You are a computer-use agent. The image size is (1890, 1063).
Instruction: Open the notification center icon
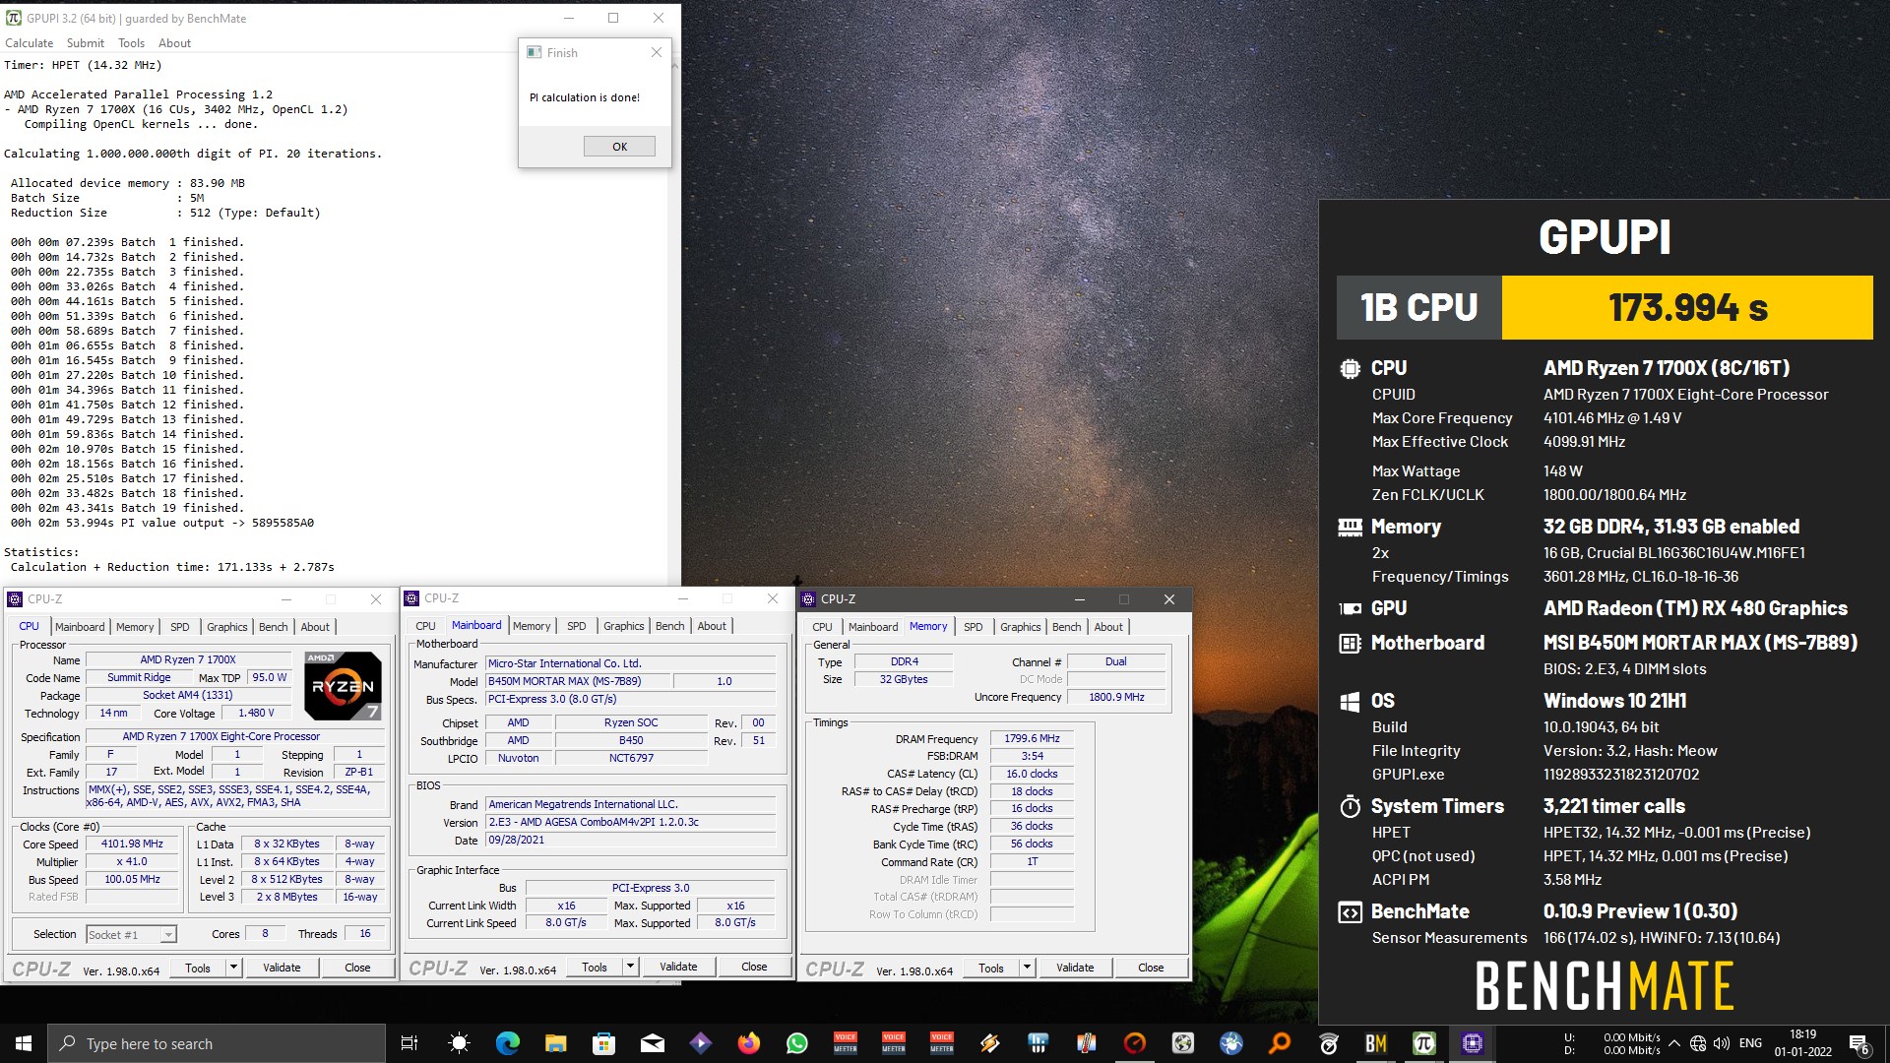pos(1858,1043)
